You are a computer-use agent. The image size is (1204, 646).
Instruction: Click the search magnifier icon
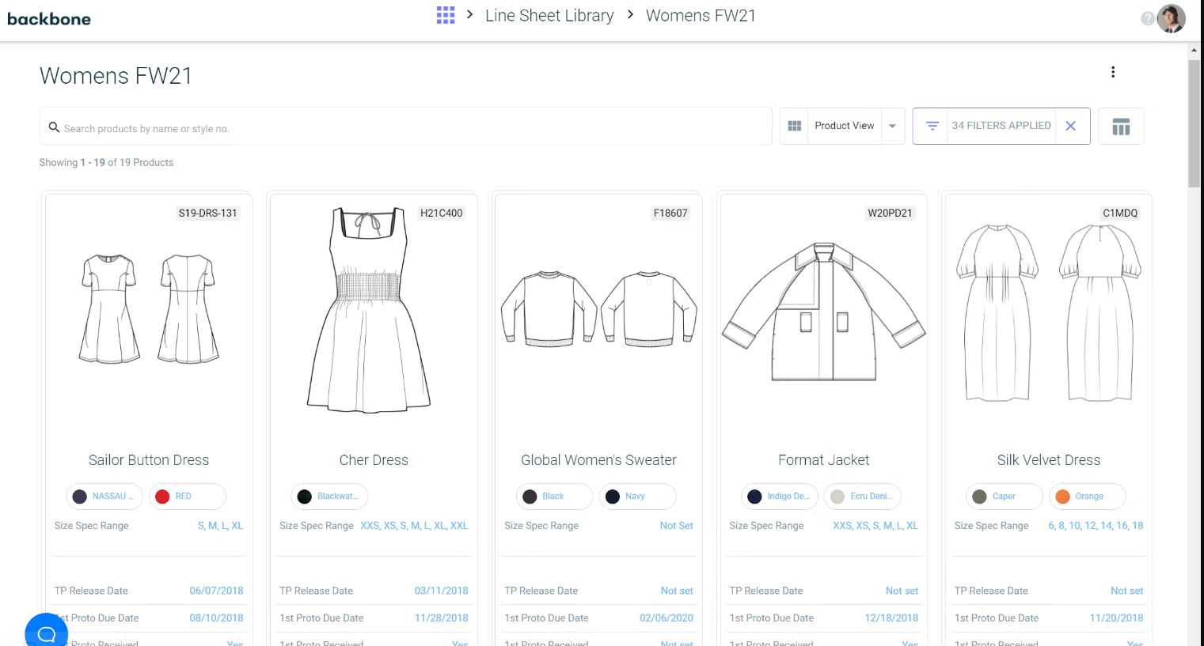point(54,127)
